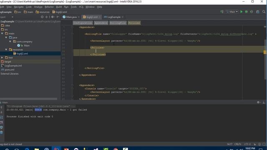Run the Main configuration with green play button

click(x=241, y=12)
